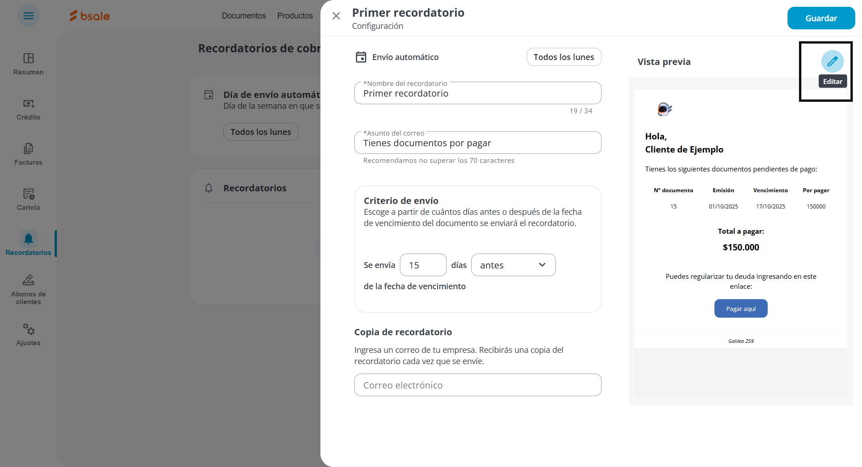Click the Recordatorios bell icon in the sidebar

(28, 238)
